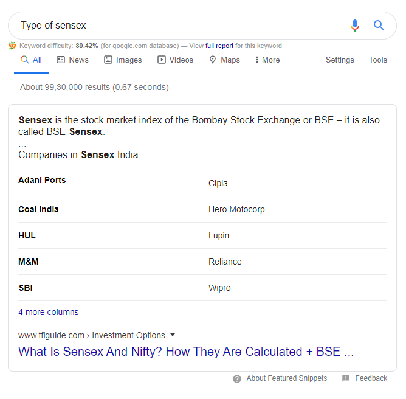Click the voice search microphone icon
406x399 pixels.
tap(355, 26)
